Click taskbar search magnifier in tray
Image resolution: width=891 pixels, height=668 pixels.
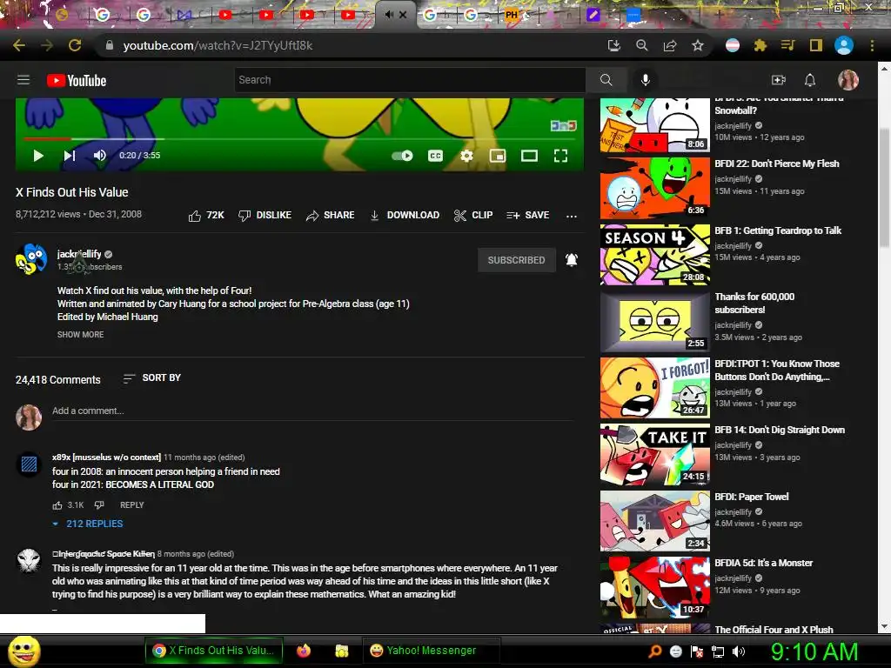pos(654,651)
